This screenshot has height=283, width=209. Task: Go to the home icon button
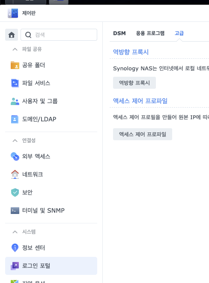tap(12, 35)
